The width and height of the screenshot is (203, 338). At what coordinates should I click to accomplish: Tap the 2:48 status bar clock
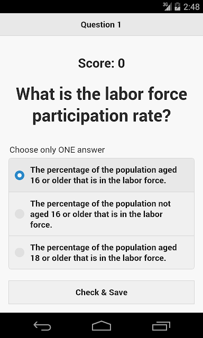click(191, 7)
